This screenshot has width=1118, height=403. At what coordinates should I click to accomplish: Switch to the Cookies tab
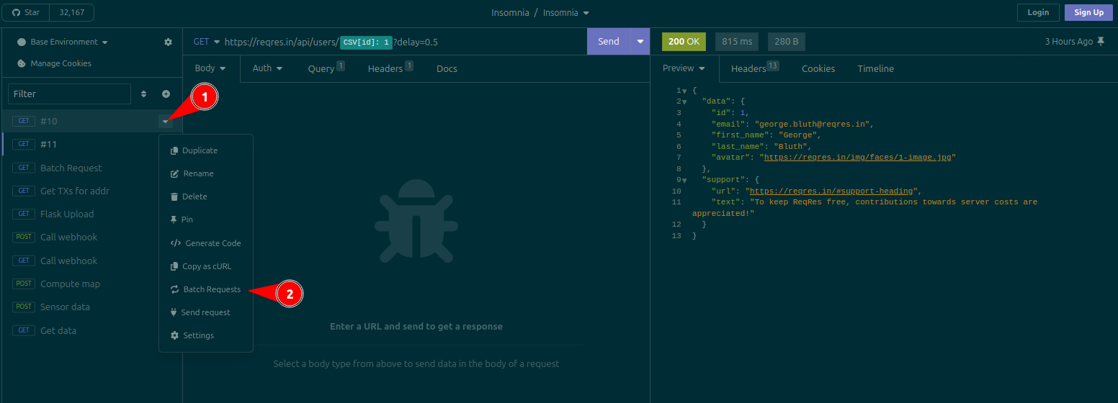[x=818, y=68]
